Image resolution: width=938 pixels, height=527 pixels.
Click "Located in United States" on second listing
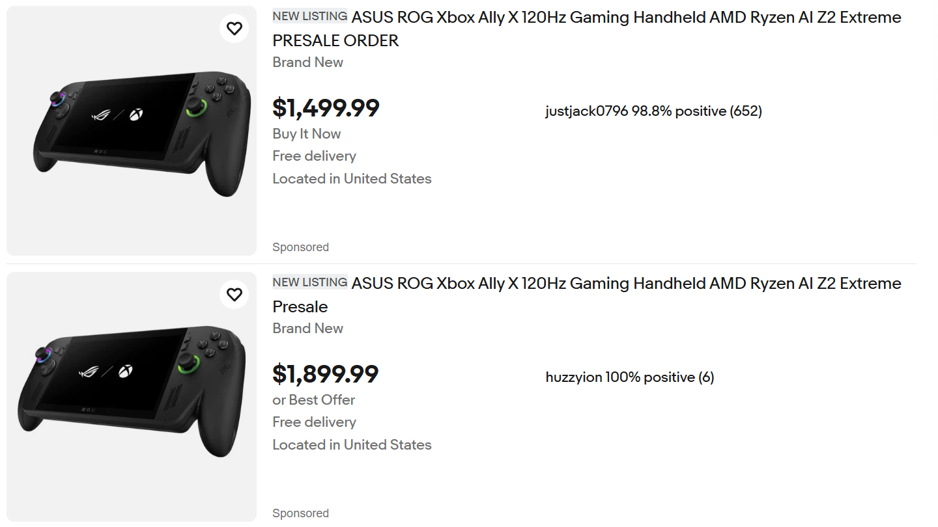coord(352,445)
